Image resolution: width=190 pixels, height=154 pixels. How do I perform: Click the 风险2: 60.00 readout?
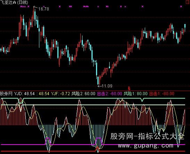pyautogui.click(x=84, y=94)
